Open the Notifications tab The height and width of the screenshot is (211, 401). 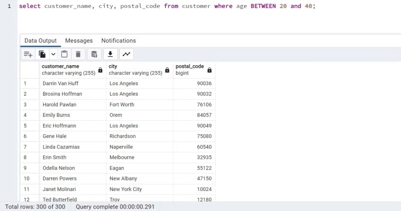119,41
